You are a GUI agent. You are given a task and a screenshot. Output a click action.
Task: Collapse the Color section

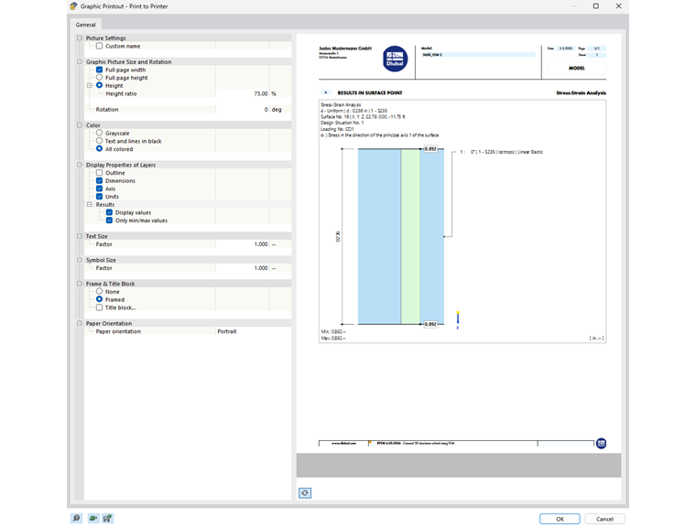(80, 125)
